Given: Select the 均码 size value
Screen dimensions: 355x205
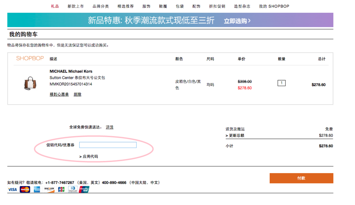Looking at the screenshot, I should point(210,85).
